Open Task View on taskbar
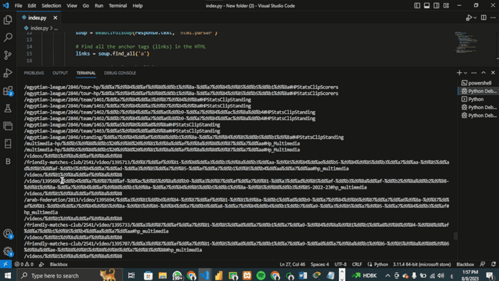 tap(131, 275)
